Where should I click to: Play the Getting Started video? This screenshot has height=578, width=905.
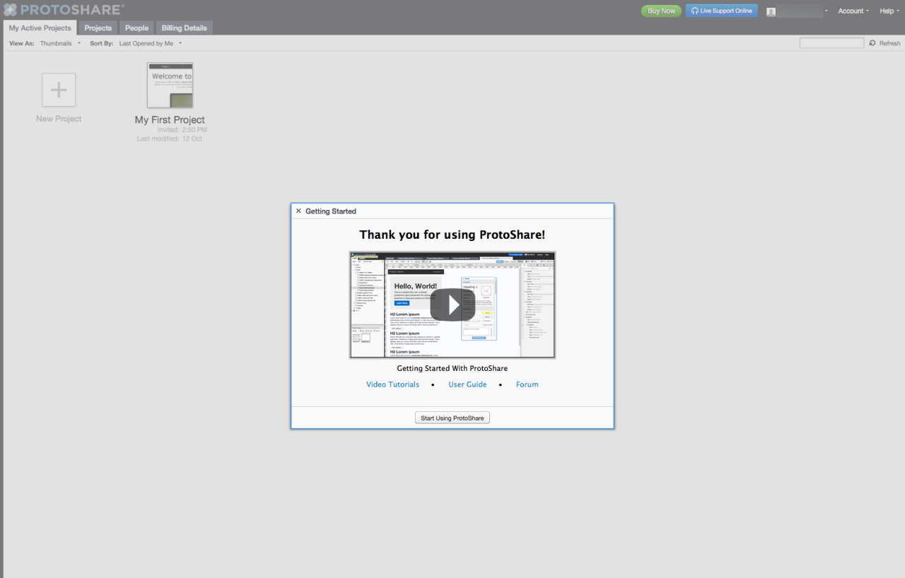(452, 305)
